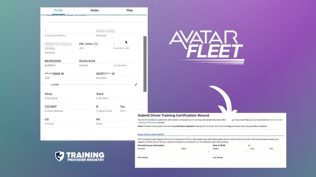The width and height of the screenshot is (316, 177).
Task: Click the Day input field
Action: click(x=258, y=152)
